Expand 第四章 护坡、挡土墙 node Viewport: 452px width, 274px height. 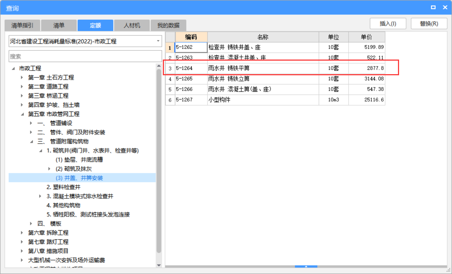tap(22, 105)
